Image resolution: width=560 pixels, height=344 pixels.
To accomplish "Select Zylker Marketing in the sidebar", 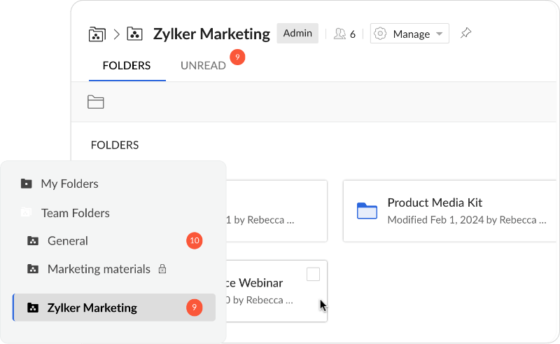I will 92,308.
